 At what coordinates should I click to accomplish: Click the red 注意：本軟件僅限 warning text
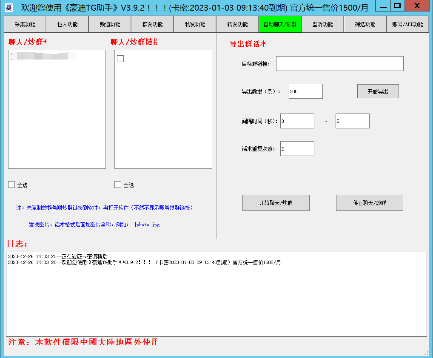(x=83, y=342)
